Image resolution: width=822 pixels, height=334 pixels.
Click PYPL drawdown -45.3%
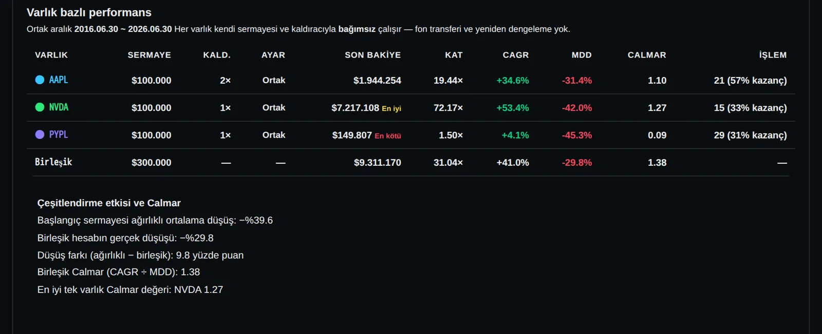pyautogui.click(x=577, y=135)
